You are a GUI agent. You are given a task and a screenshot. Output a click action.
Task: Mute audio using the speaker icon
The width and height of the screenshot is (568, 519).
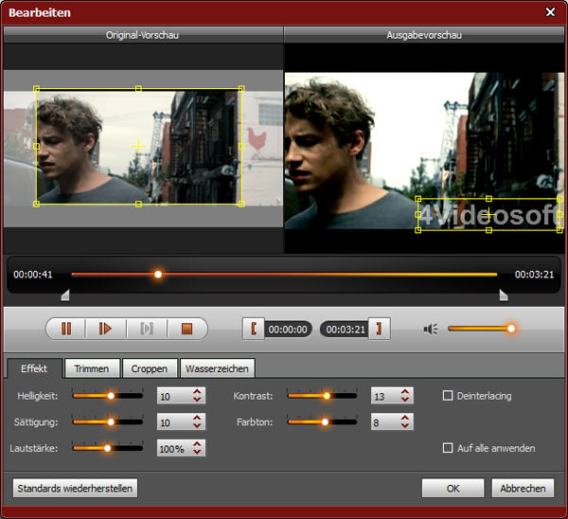[431, 329]
